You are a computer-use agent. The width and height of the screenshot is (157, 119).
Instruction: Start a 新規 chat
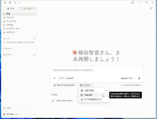(x=19, y=14)
